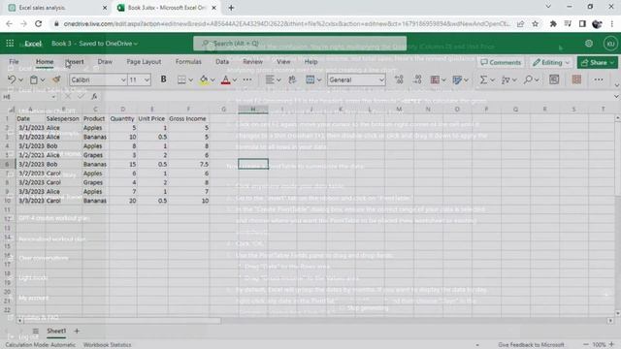The height and width of the screenshot is (349, 621).
Task: Click the Insert Function fx icon
Action: pyautogui.click(x=94, y=96)
